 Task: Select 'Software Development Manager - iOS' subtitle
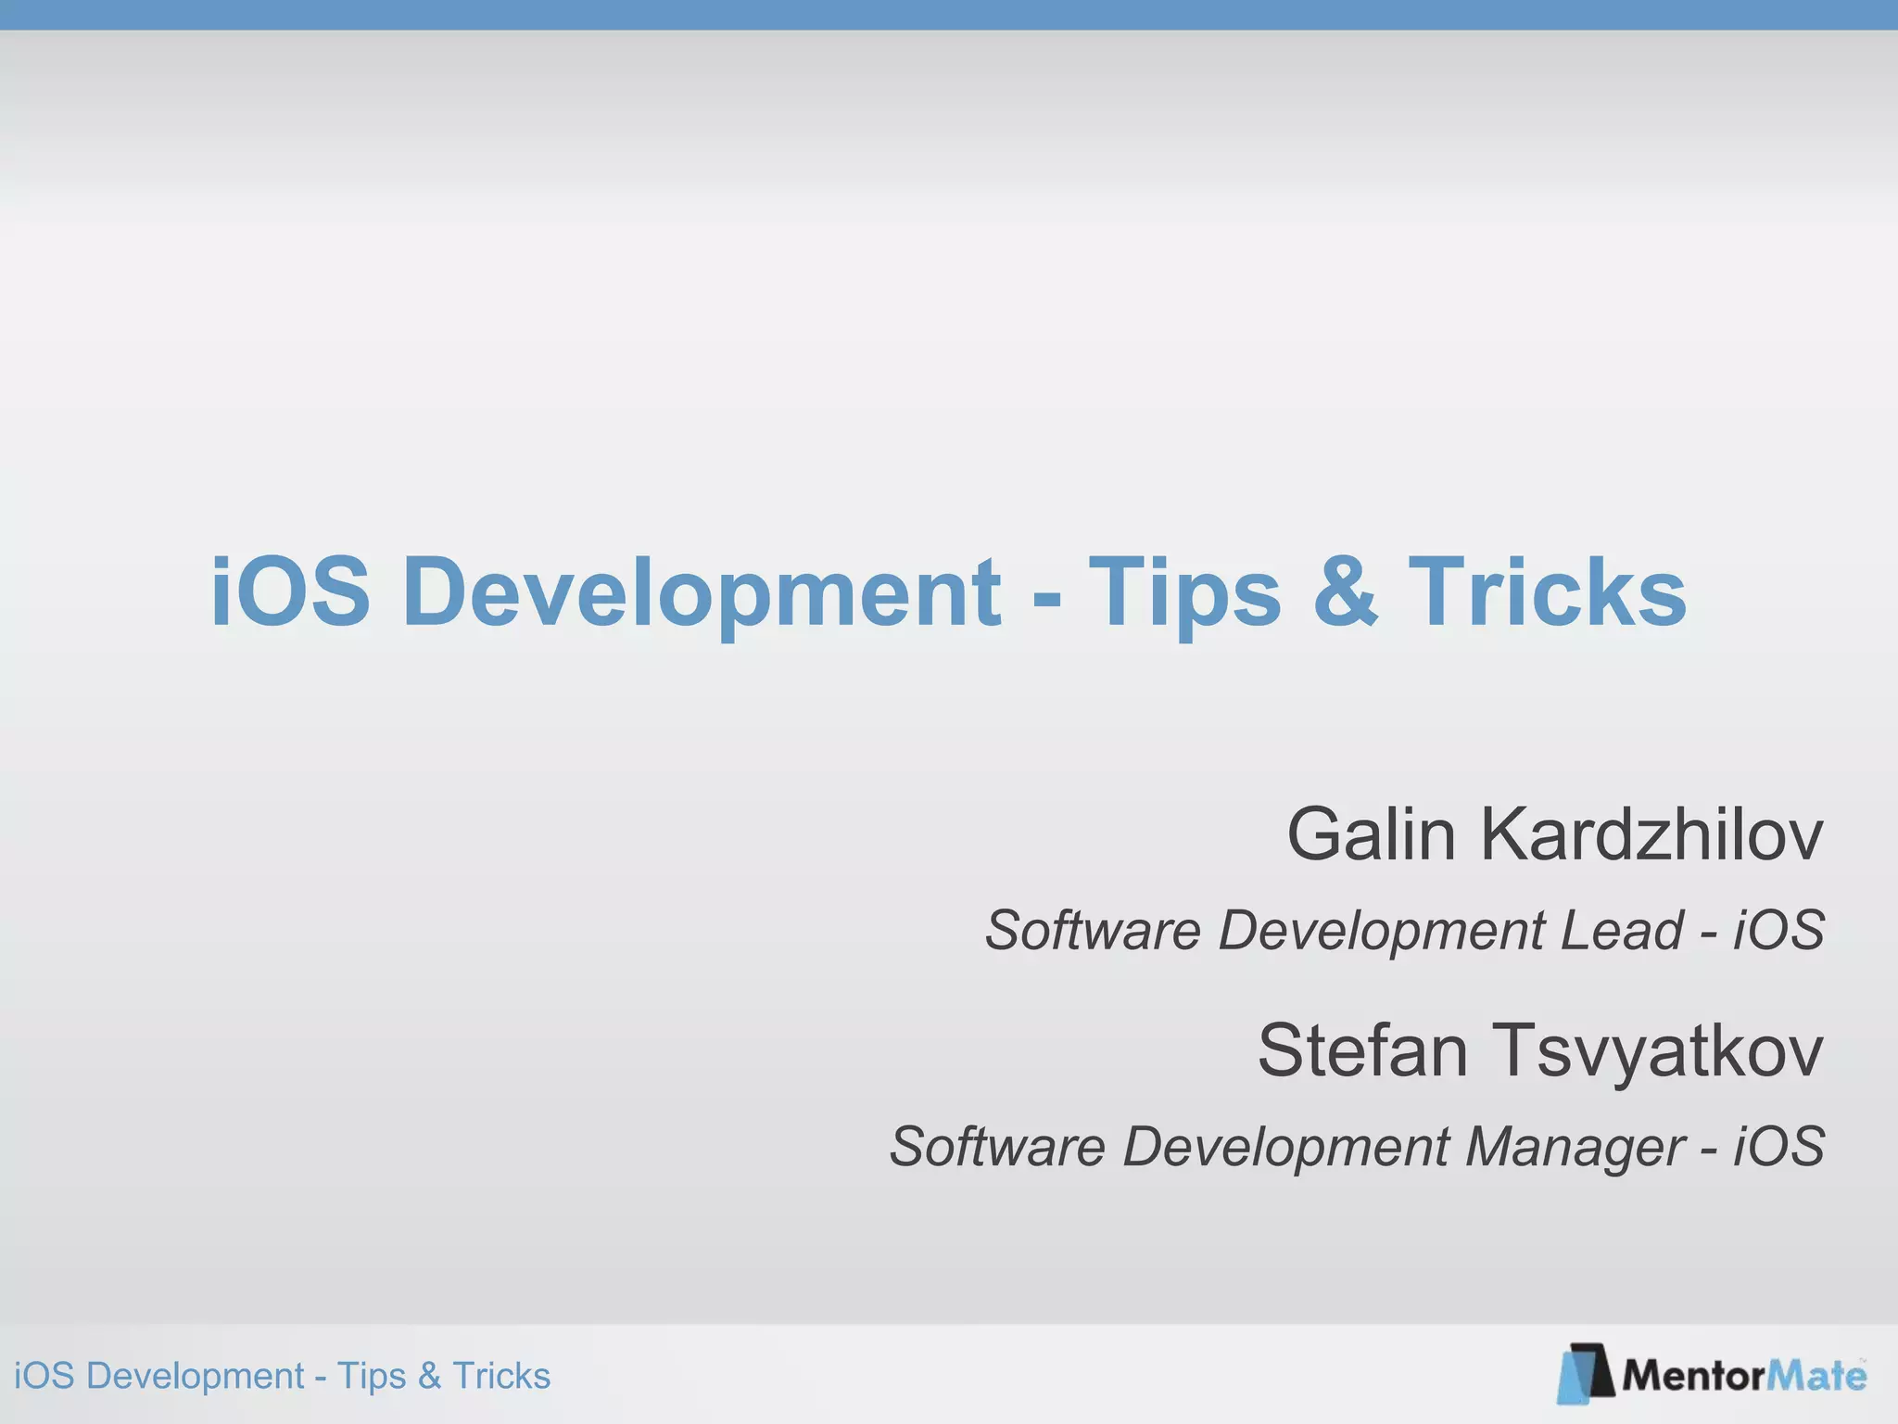click(x=1357, y=1147)
